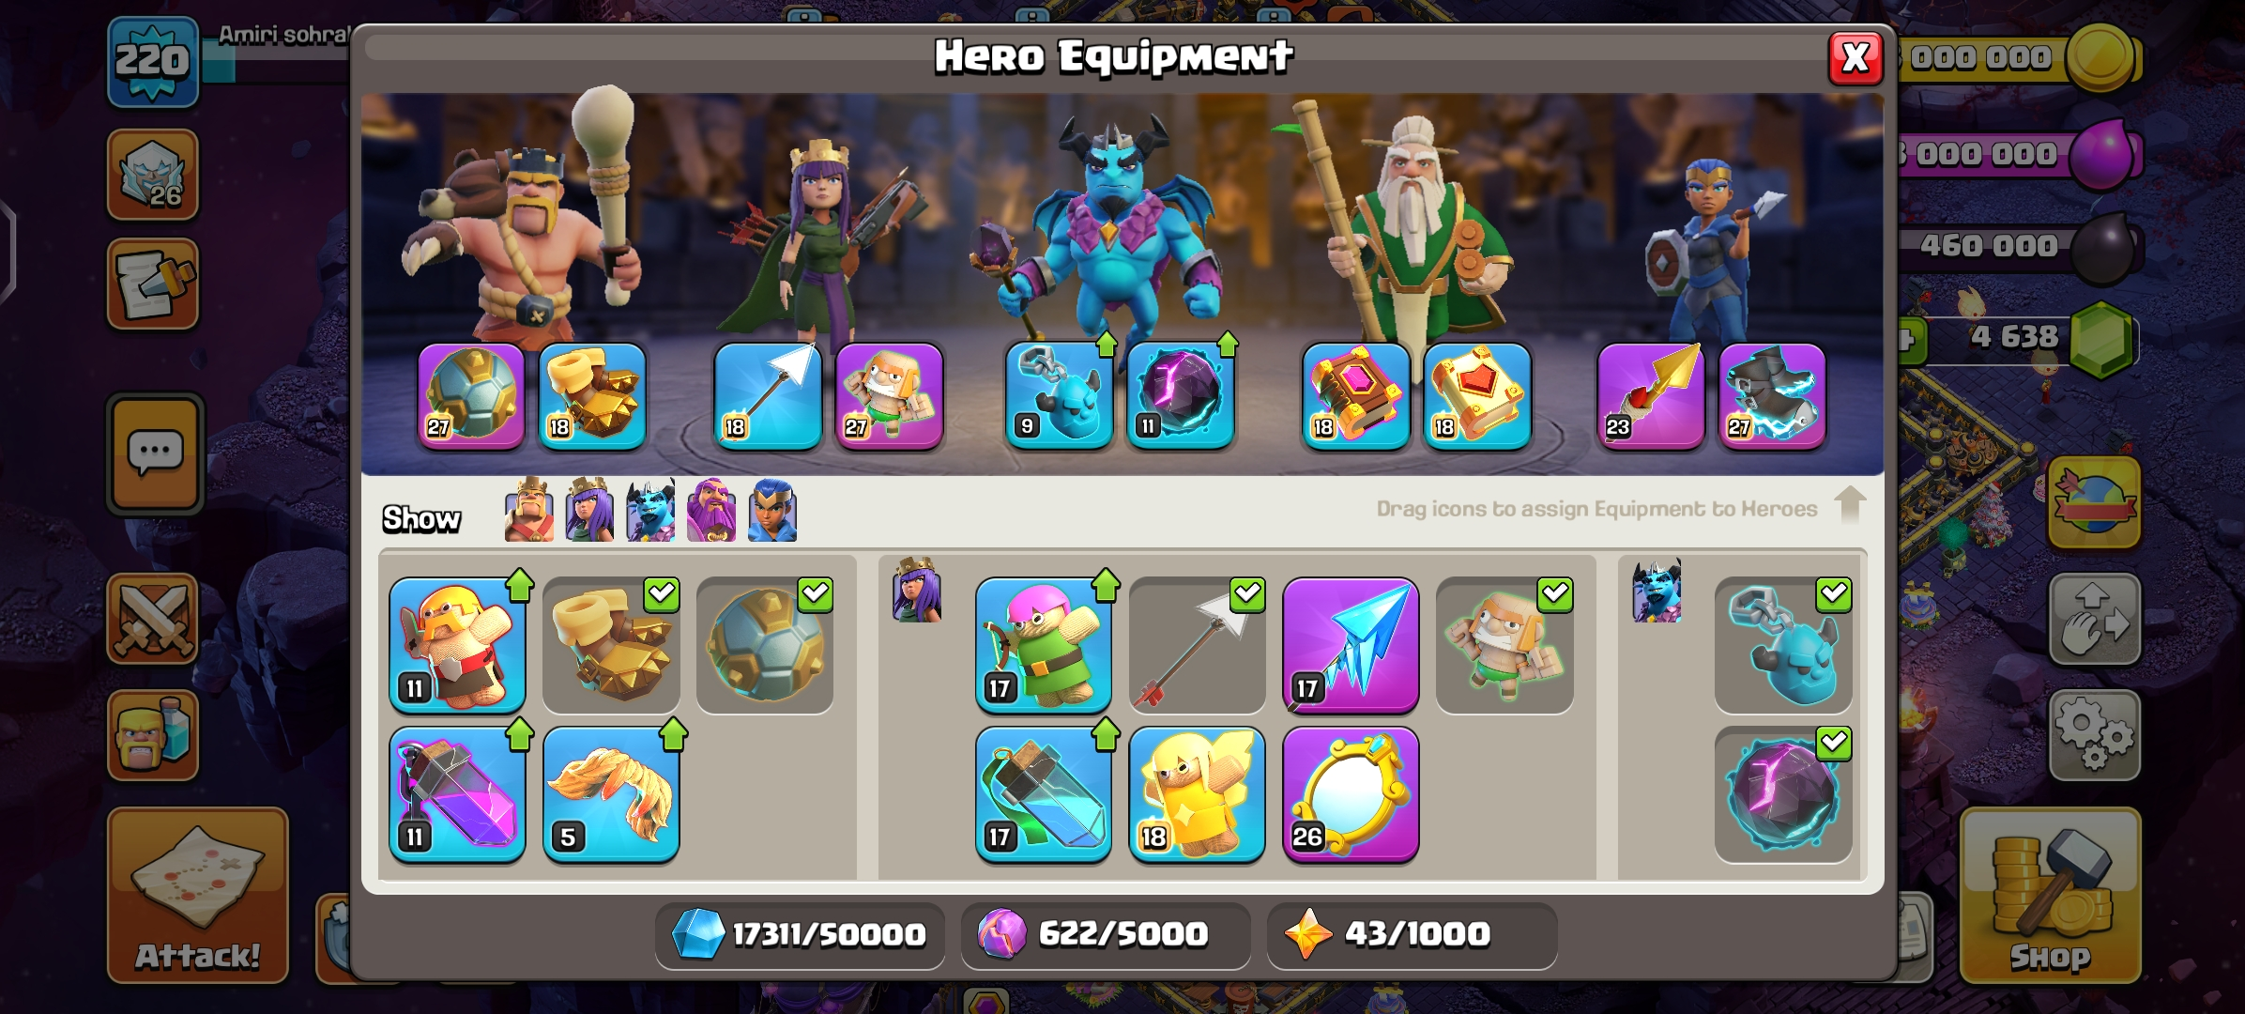Toggle Grand Warden equipment filter
Viewport: 2245px width, 1014px height.
click(711, 510)
